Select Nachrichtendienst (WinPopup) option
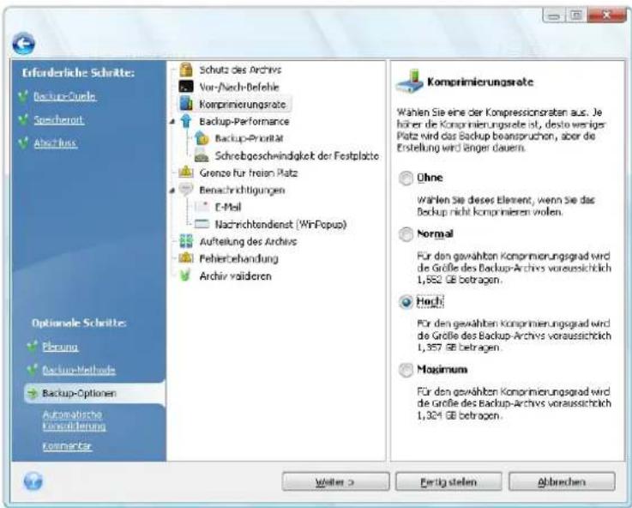The image size is (632, 508). (281, 225)
